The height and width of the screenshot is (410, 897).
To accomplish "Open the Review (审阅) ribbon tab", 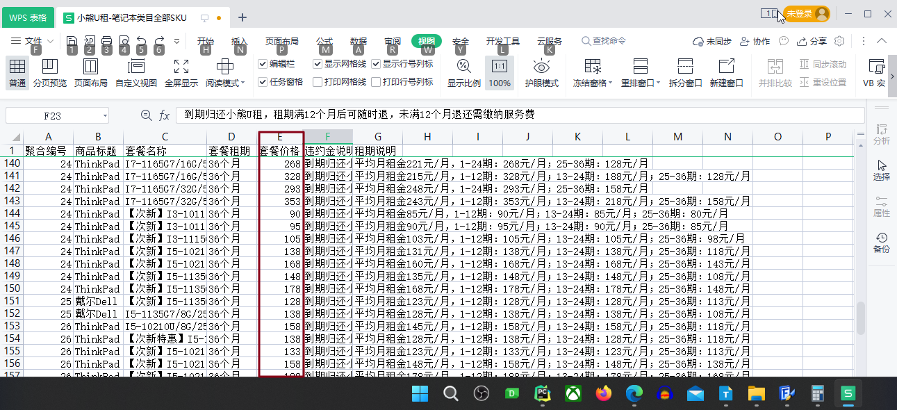I will click(x=393, y=41).
